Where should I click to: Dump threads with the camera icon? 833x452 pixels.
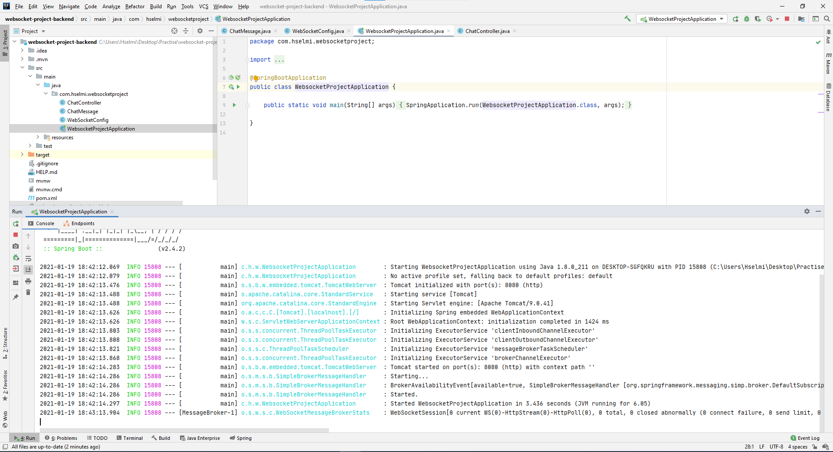pyautogui.click(x=16, y=246)
